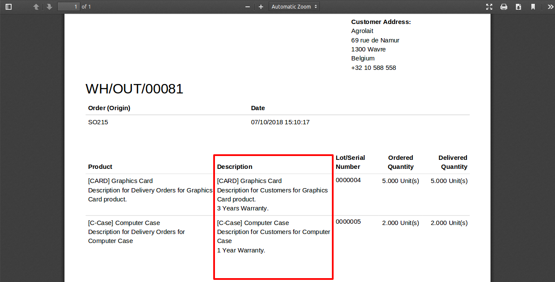Click the Delivered Quantity header

(453, 162)
